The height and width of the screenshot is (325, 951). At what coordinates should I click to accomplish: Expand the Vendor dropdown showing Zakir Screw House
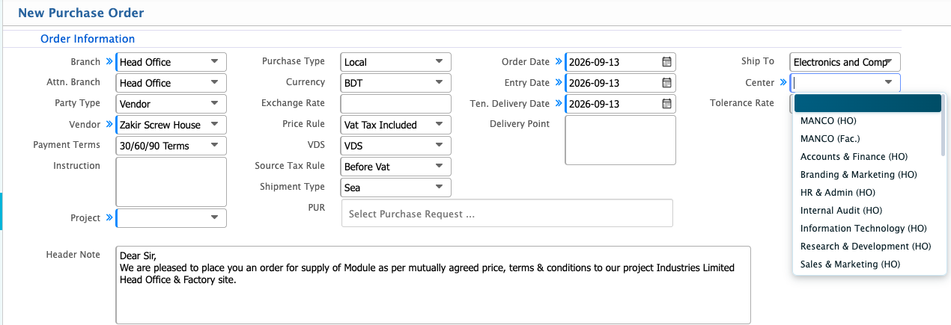click(x=171, y=125)
